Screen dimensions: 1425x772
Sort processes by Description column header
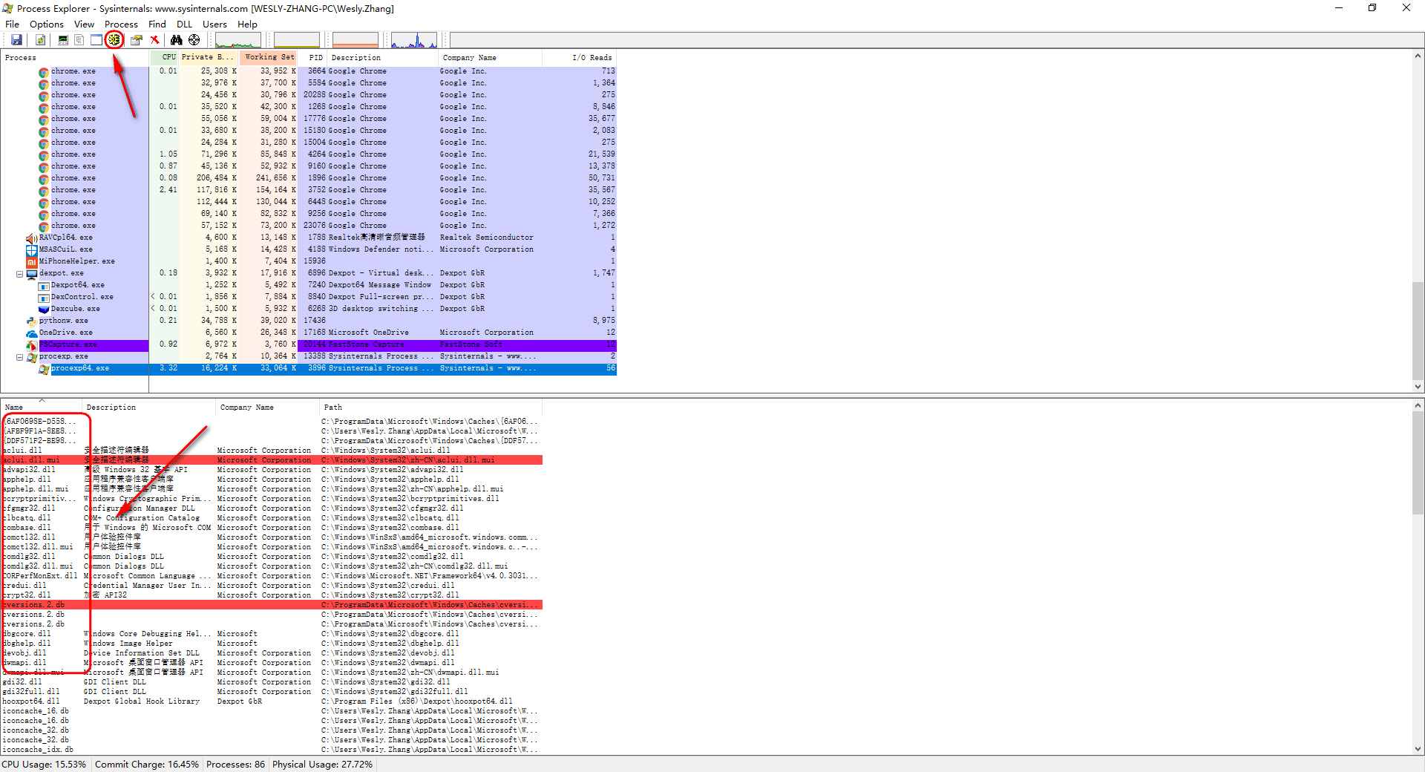tap(383, 57)
